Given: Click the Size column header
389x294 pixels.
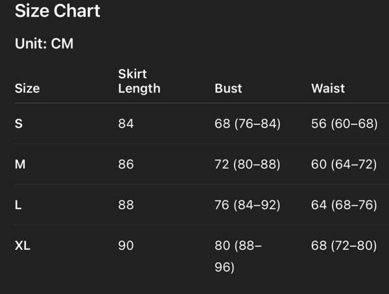Looking at the screenshot, I should coord(27,89).
